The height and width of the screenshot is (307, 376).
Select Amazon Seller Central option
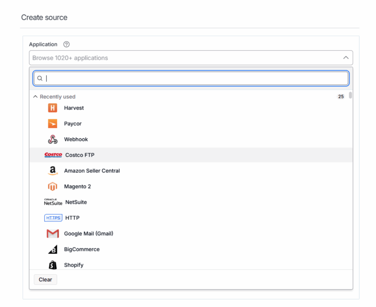pyautogui.click(x=92, y=171)
